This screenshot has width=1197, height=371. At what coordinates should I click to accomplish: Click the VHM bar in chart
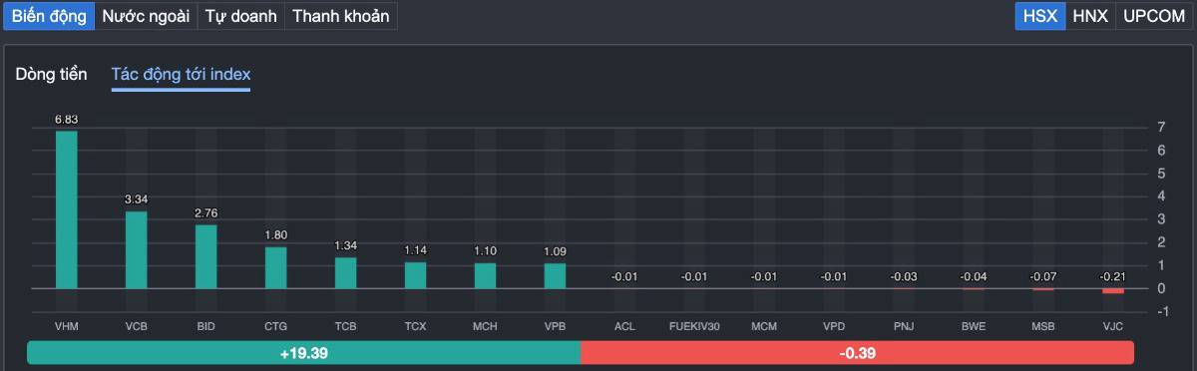click(x=66, y=209)
